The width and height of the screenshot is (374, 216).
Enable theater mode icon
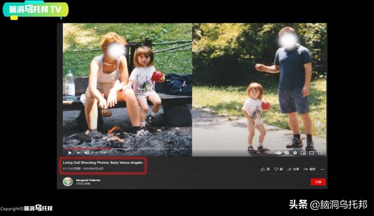(x=311, y=153)
